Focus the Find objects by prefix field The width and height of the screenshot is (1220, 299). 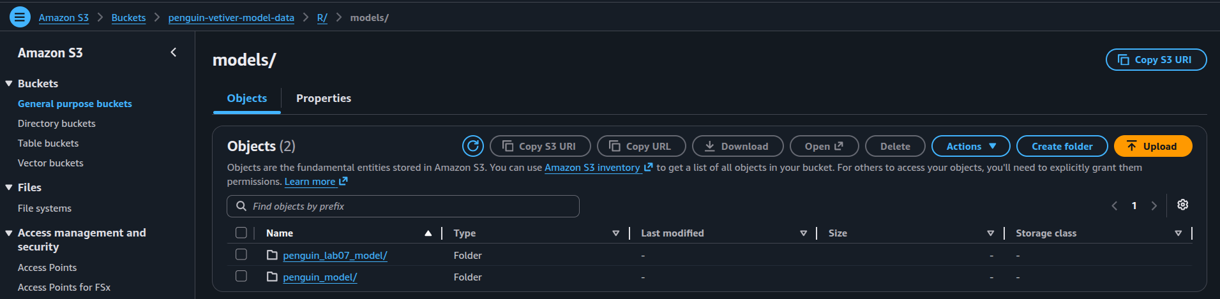[x=403, y=206]
